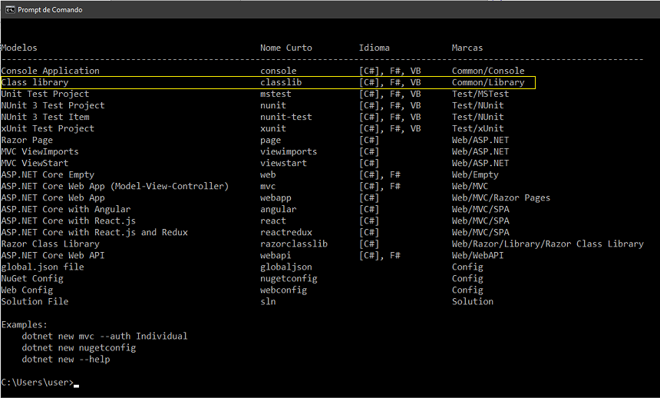The height and width of the screenshot is (398, 660).
Task: Click the 'webapi' short name
Action: coord(276,255)
